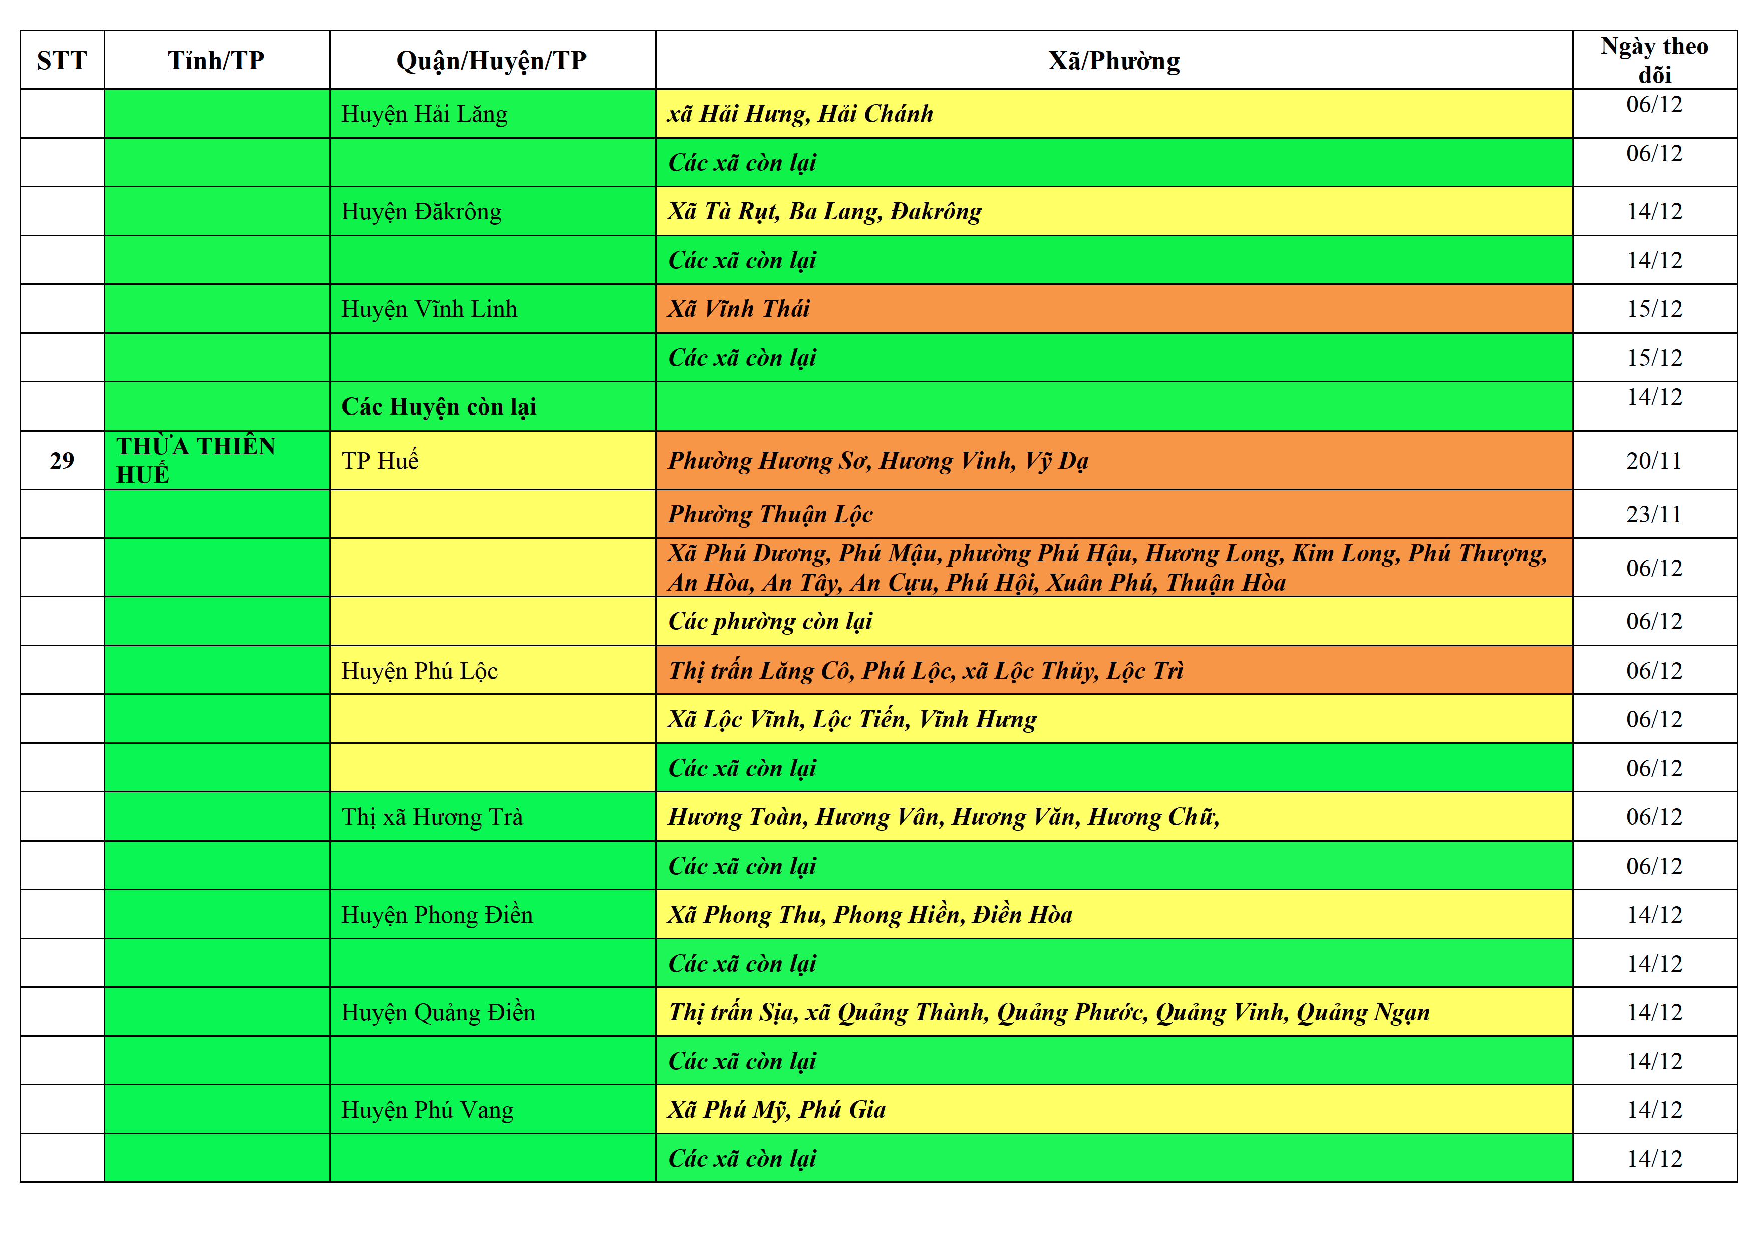Image resolution: width=1757 pixels, height=1242 pixels.
Task: Click the Huyện Phú Lộc cell
Action: pos(419,671)
